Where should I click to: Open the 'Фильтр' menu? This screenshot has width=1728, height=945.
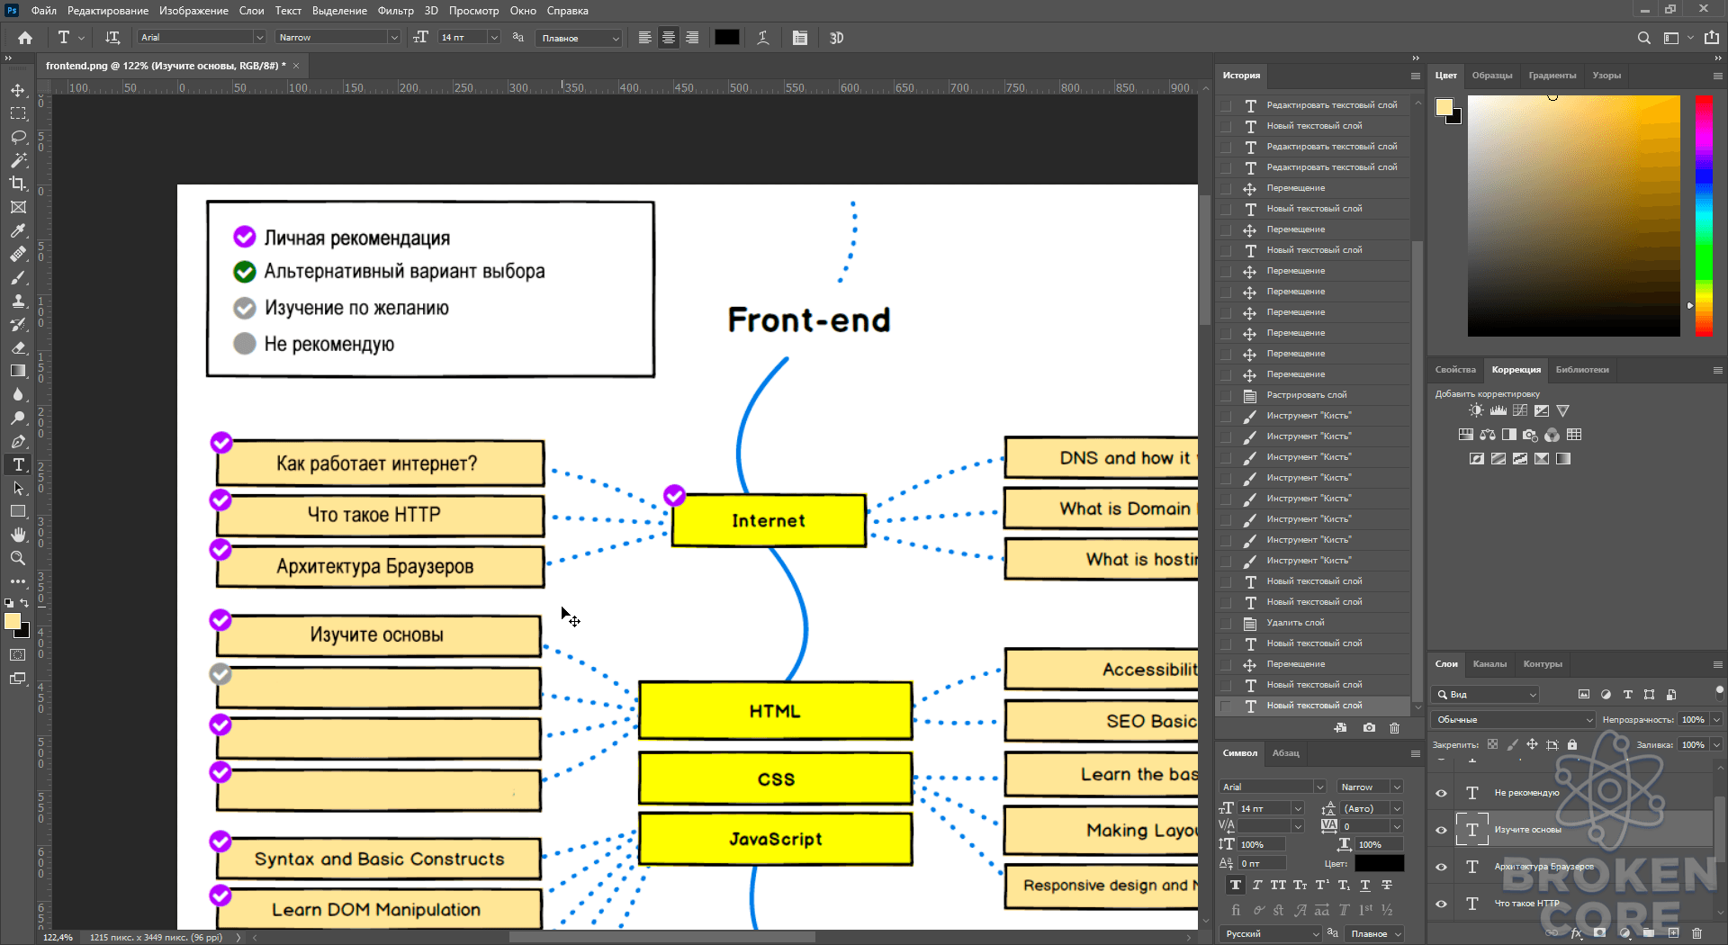coord(395,11)
